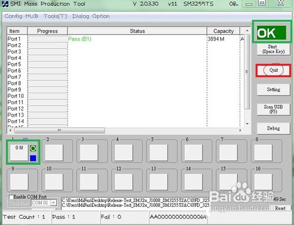Select the Port 6 row

tap(125, 71)
